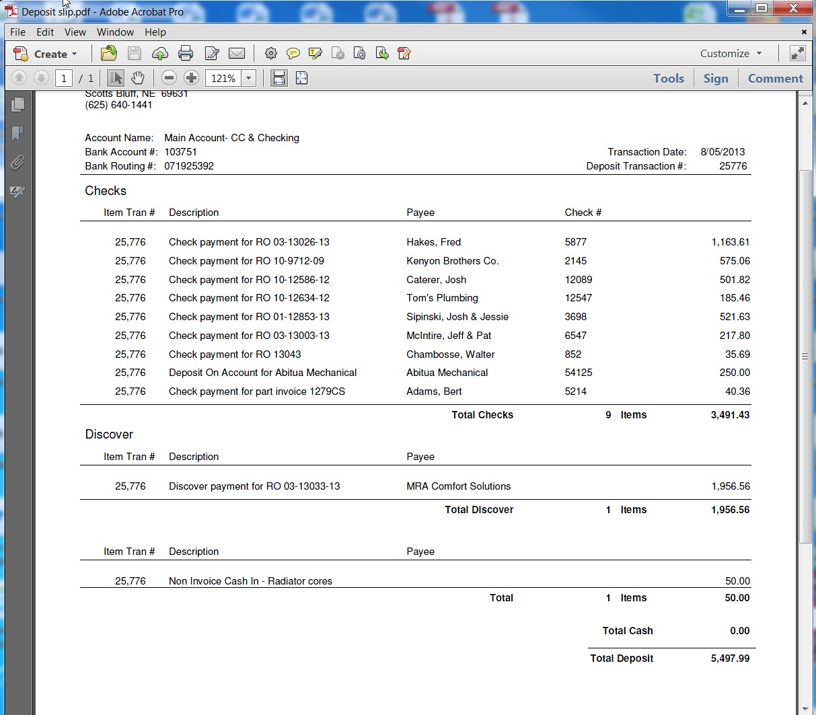Click the current page number field
This screenshot has height=715, width=816.
(x=64, y=78)
